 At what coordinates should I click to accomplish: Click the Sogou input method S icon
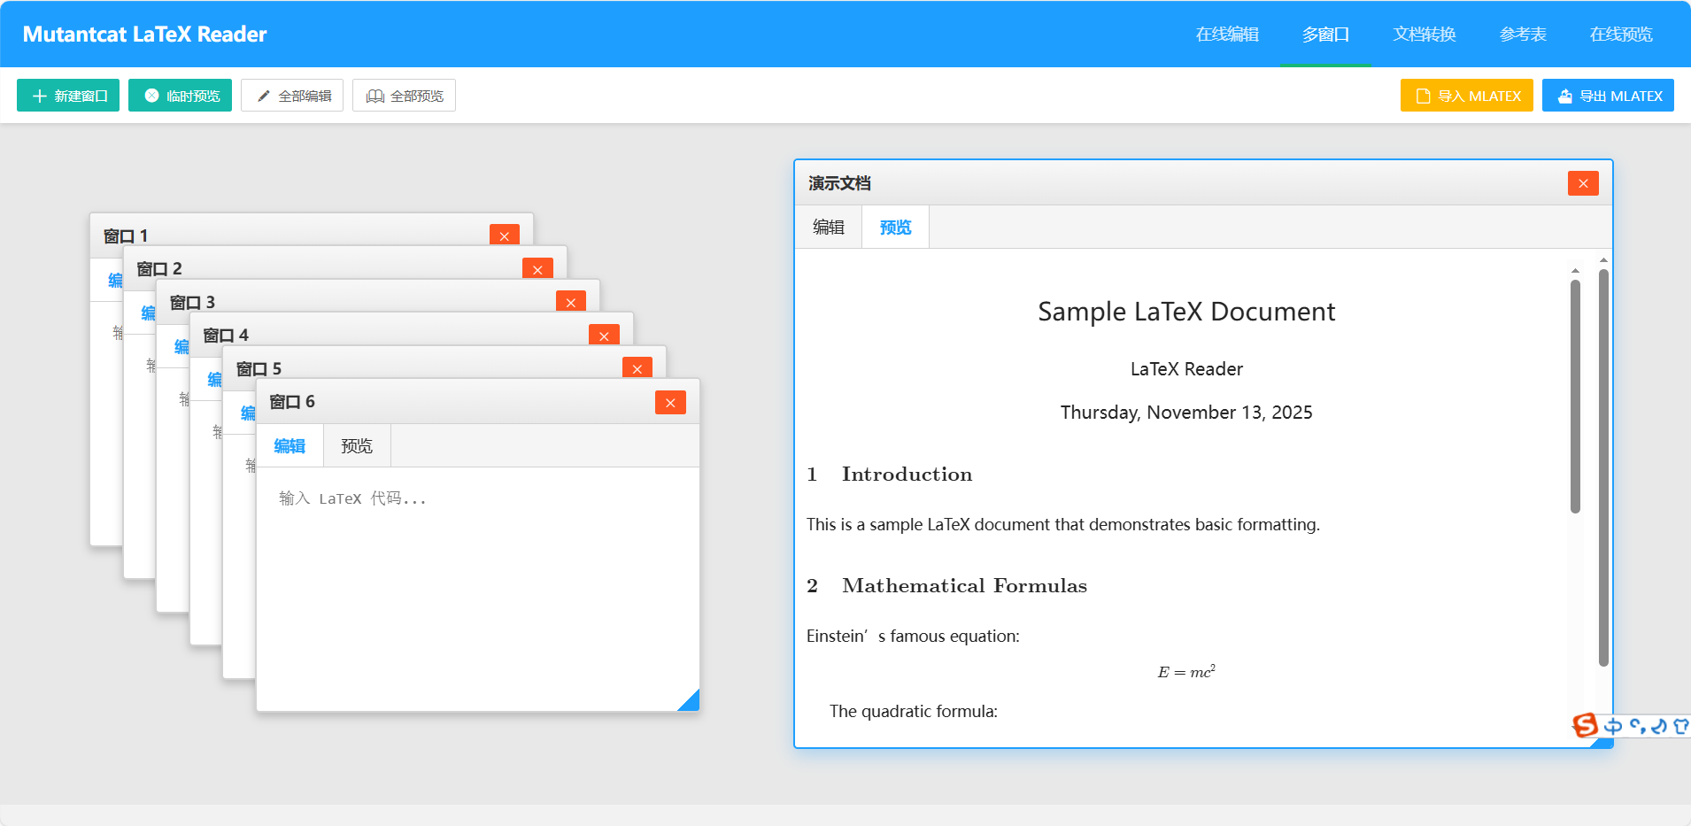[1586, 725]
